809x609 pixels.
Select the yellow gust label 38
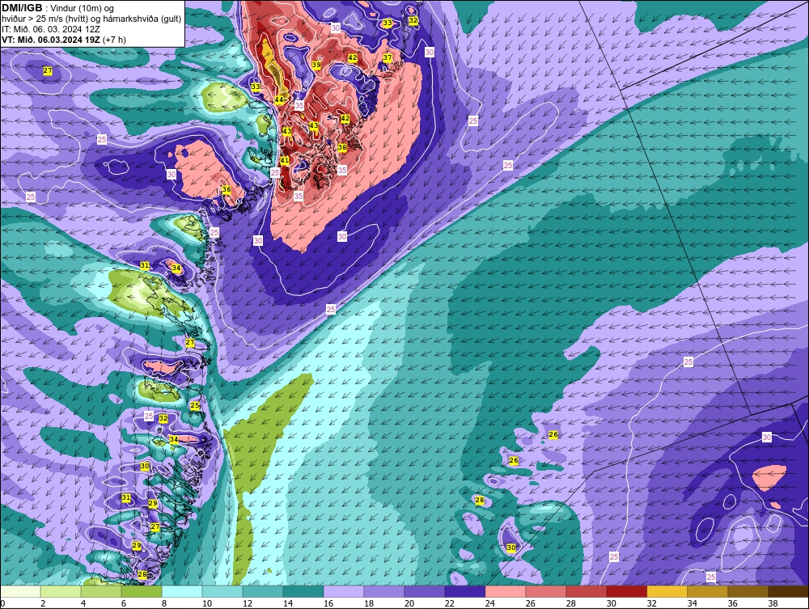tap(341, 147)
